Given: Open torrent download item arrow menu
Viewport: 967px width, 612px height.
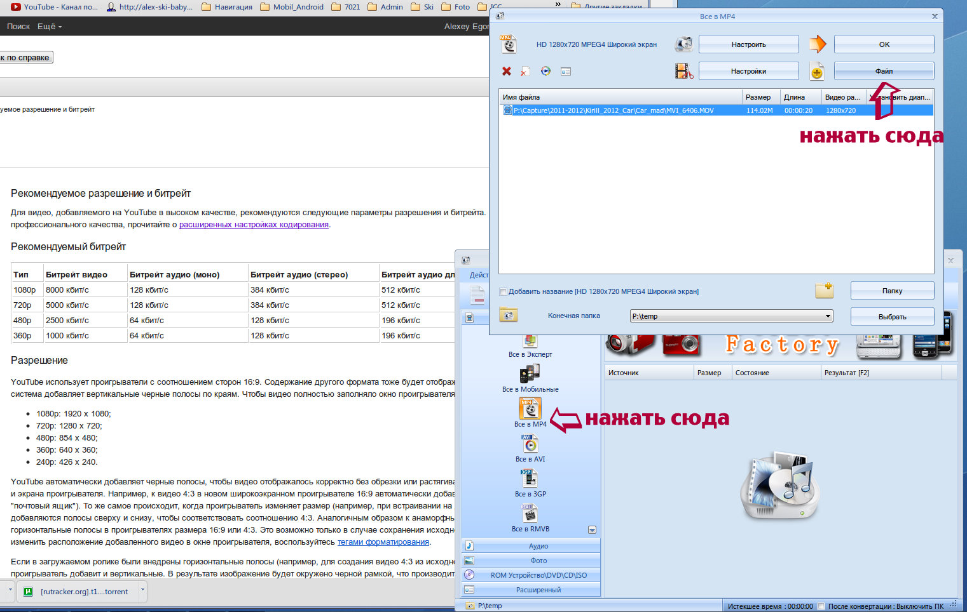Looking at the screenshot, I should [x=142, y=590].
